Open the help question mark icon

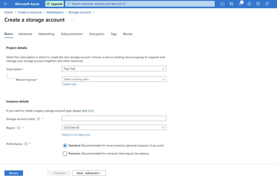point(258,4)
